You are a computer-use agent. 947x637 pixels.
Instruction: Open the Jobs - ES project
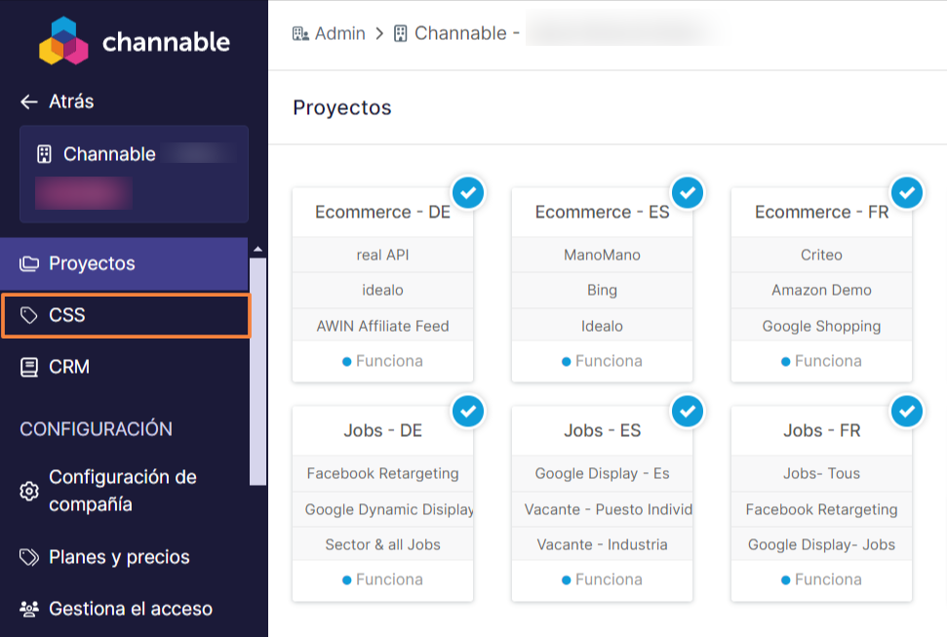[602, 430]
